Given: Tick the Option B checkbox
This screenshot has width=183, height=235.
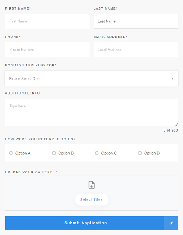Looking at the screenshot, I should pos(54,153).
